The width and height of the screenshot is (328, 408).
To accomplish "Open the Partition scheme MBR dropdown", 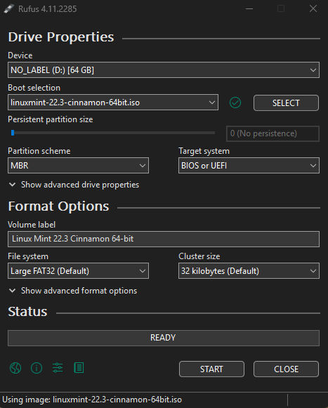I will (x=78, y=165).
